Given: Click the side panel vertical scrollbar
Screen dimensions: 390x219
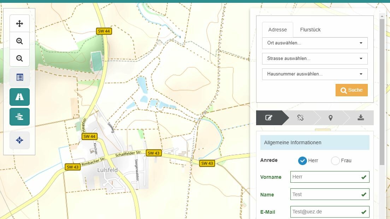Looking at the screenshot, I should (382, 92).
